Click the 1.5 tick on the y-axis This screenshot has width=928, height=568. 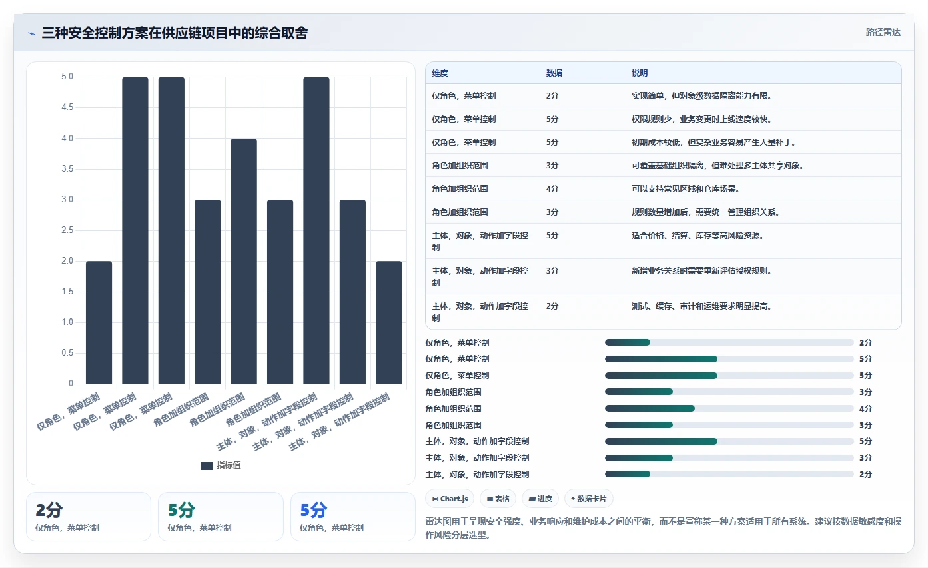pyautogui.click(x=67, y=292)
